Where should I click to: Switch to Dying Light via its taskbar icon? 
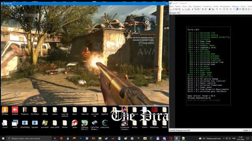pyautogui.click(x=177, y=138)
